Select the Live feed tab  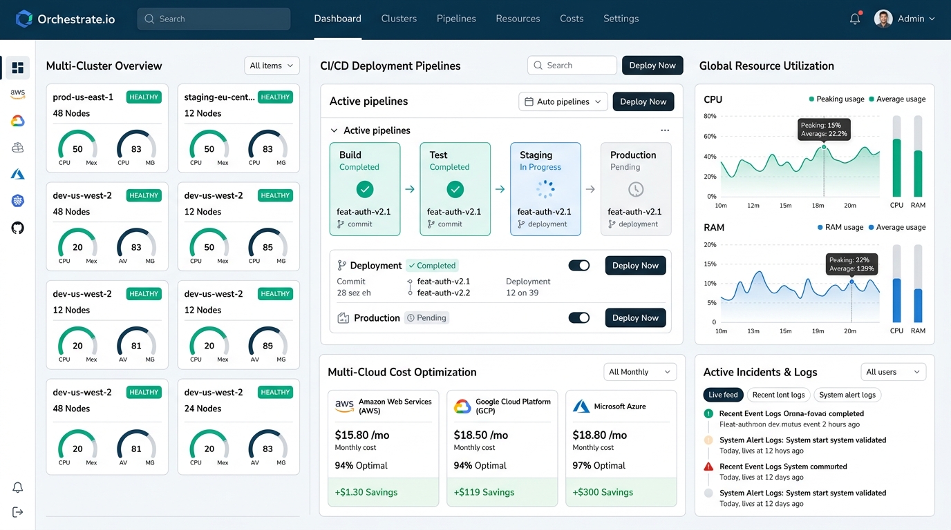[x=723, y=395]
